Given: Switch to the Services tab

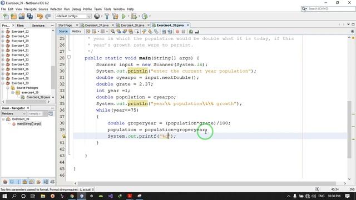Looking at the screenshot, I should point(38,26).
